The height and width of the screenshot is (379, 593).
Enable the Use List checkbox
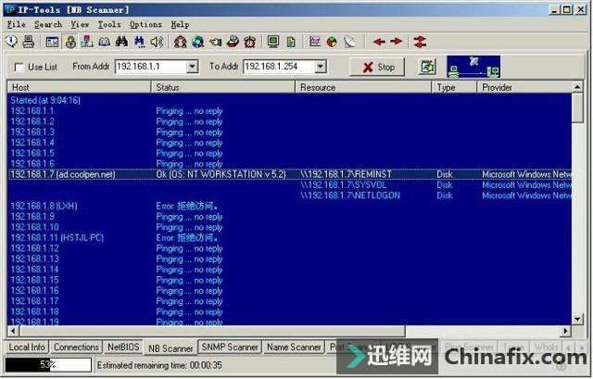(19, 67)
